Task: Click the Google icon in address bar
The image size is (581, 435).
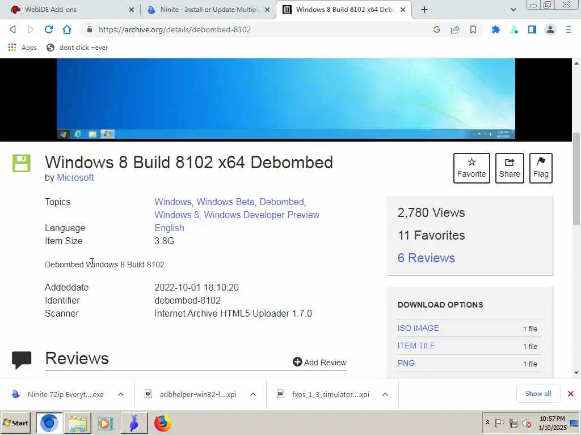Action: point(437,29)
